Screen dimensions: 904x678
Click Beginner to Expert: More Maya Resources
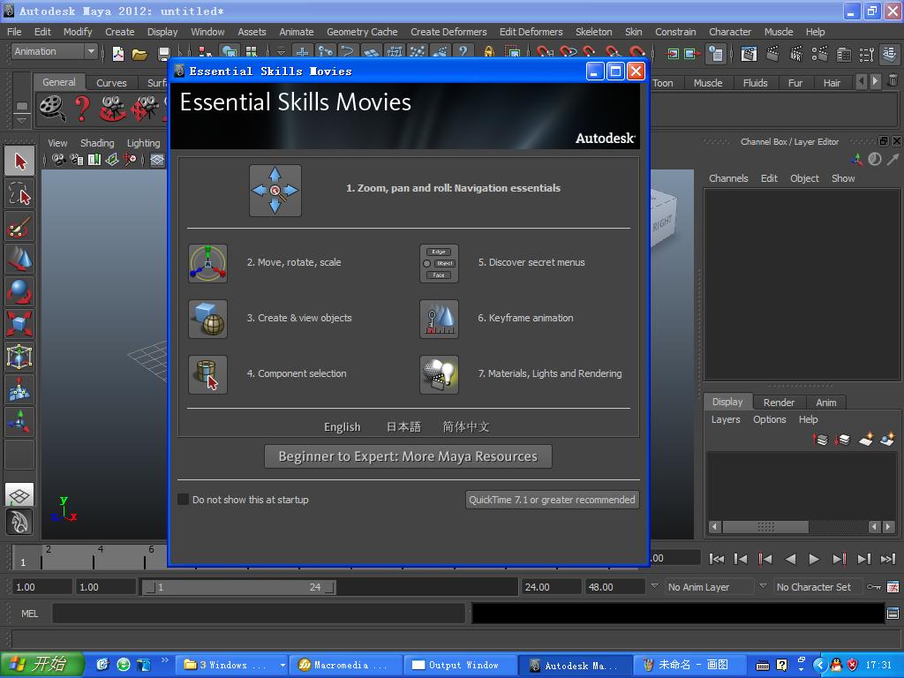[x=408, y=456]
